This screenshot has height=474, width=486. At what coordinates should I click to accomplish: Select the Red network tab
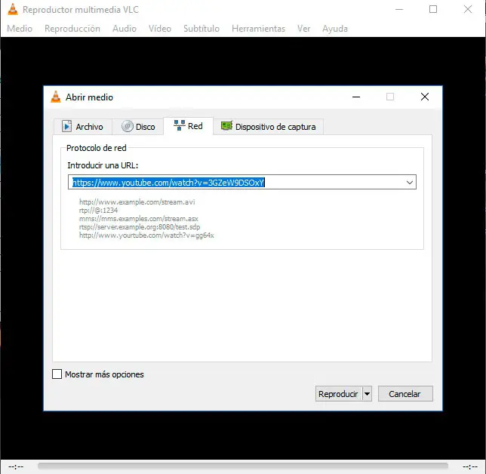[188, 126]
